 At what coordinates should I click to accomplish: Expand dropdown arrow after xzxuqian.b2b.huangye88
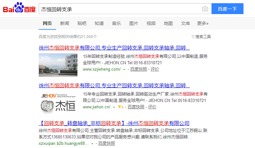coord(92,144)
